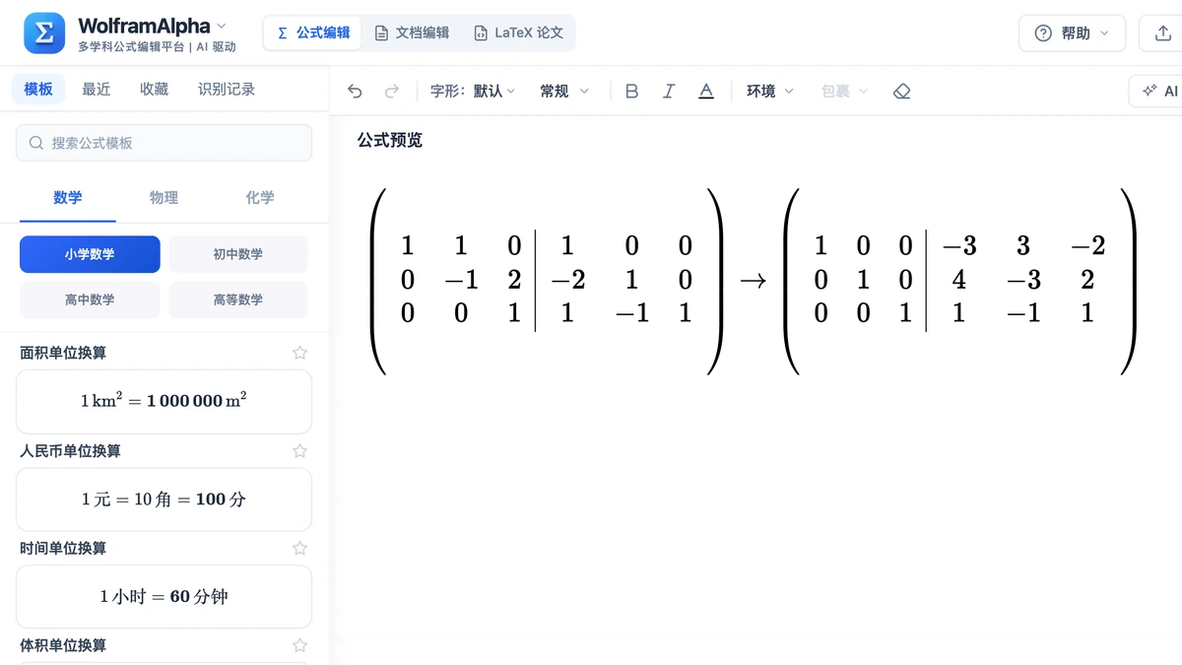The width and height of the screenshot is (1182, 665).
Task: Open the WolframAlpha title dropdown chevron
Action: pyautogui.click(x=222, y=26)
